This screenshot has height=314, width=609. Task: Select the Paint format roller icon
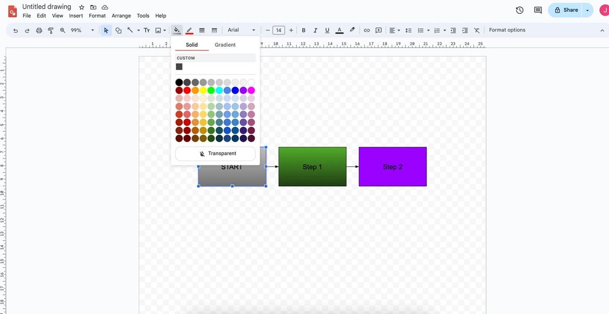(x=50, y=30)
